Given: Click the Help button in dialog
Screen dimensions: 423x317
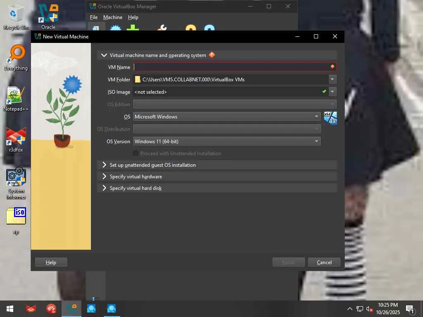Looking at the screenshot, I should coord(51,262).
